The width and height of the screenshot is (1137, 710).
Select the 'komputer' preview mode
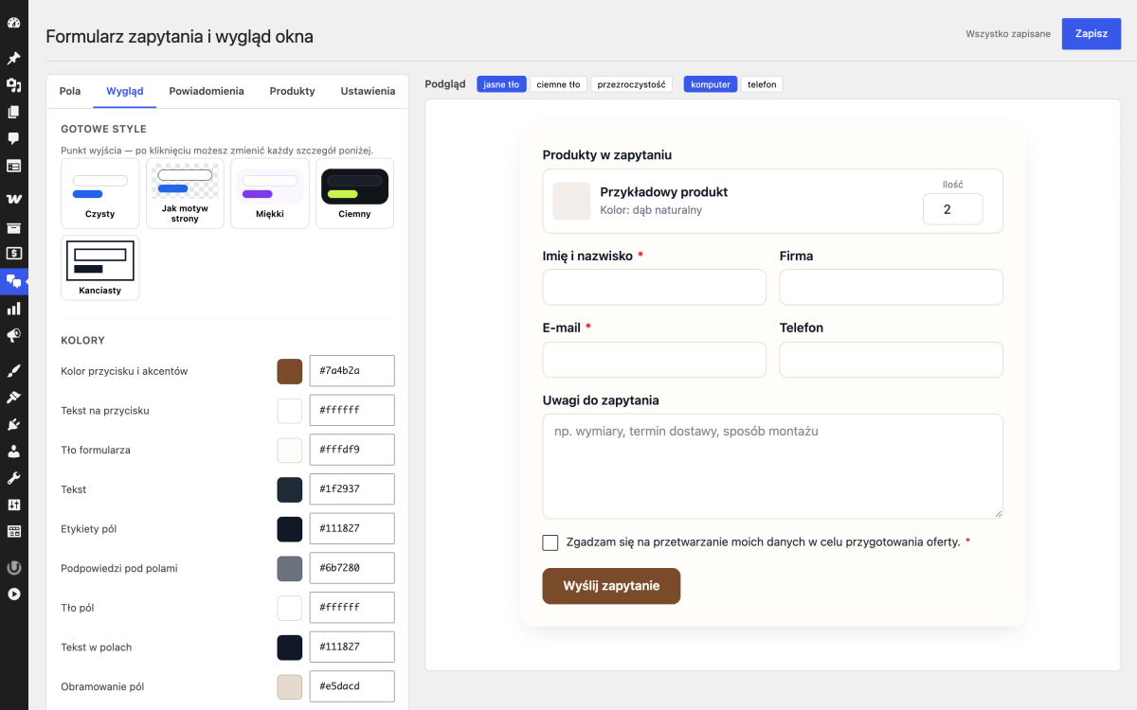point(711,84)
